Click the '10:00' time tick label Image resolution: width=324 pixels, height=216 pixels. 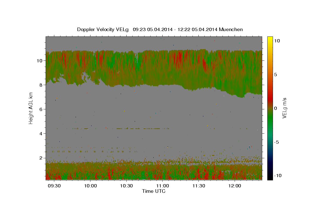(91, 186)
